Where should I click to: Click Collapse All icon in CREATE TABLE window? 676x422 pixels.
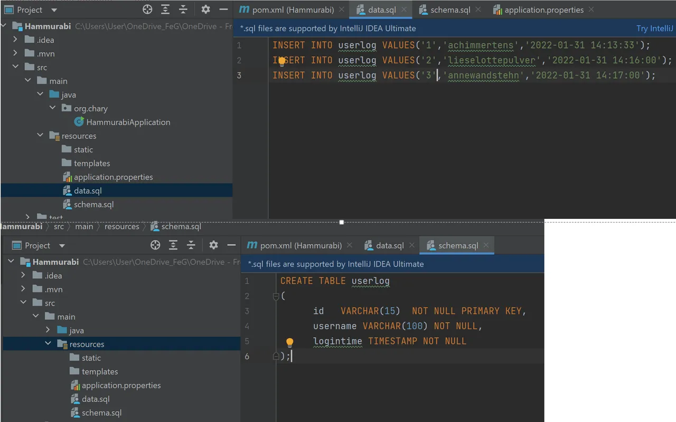click(x=191, y=245)
